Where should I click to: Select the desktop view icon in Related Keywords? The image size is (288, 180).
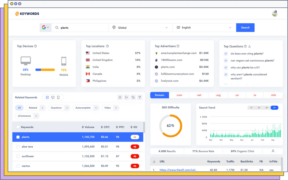[53, 97]
